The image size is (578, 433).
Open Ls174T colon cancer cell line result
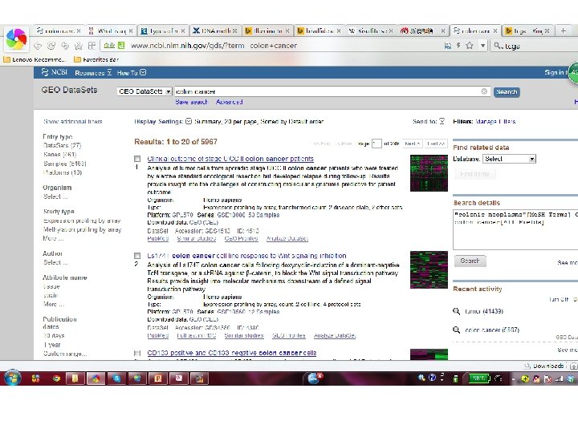click(246, 256)
